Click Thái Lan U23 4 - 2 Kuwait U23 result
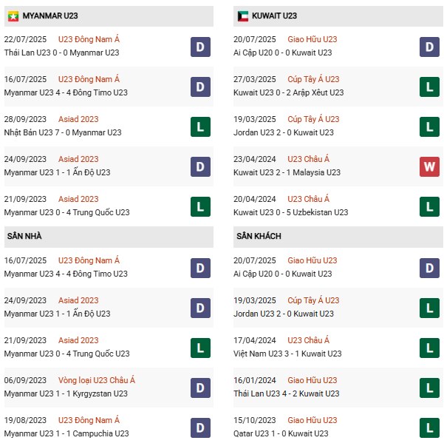Screen dimensions: 444x446 289,393
